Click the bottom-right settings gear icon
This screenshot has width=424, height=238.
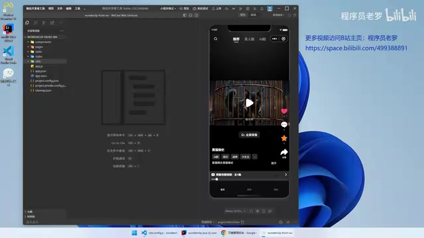click(281, 222)
